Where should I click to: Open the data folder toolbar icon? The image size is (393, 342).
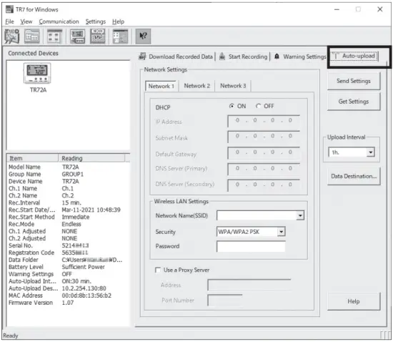(x=32, y=36)
